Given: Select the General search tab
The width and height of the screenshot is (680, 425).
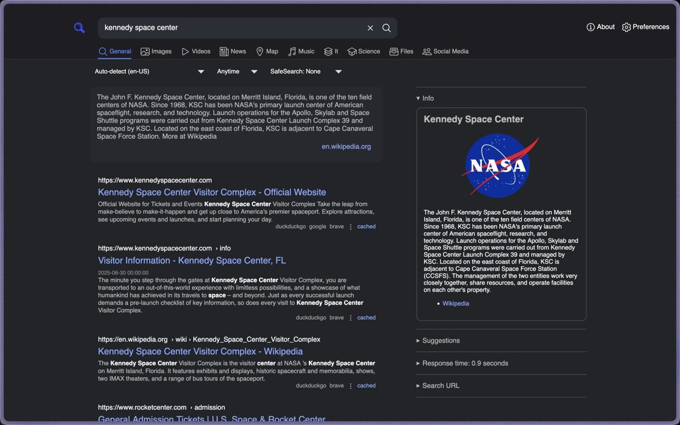Looking at the screenshot, I should (115, 52).
